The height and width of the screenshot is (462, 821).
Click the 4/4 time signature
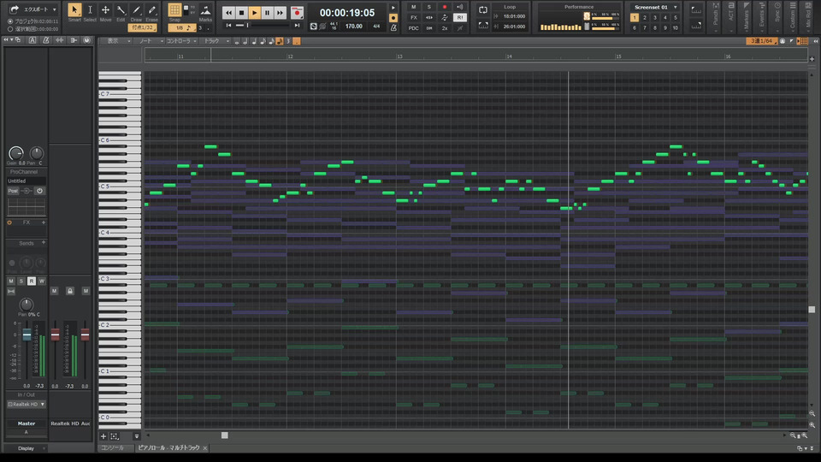376,27
